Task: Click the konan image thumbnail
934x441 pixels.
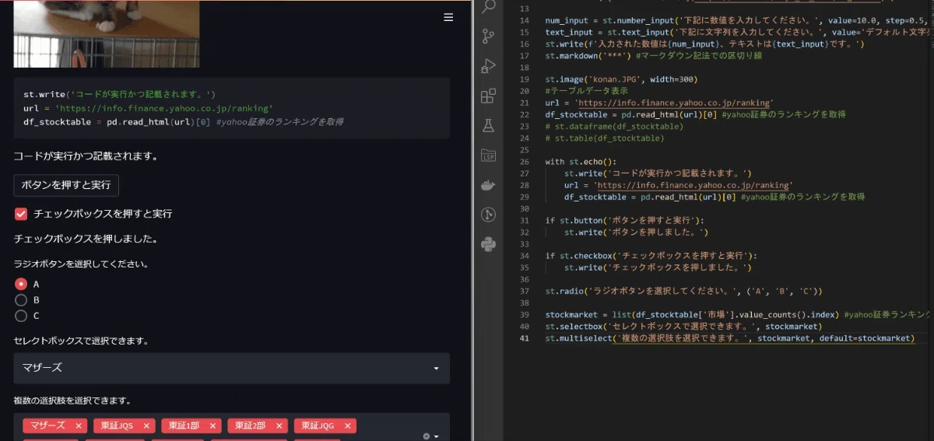Action: click(107, 33)
